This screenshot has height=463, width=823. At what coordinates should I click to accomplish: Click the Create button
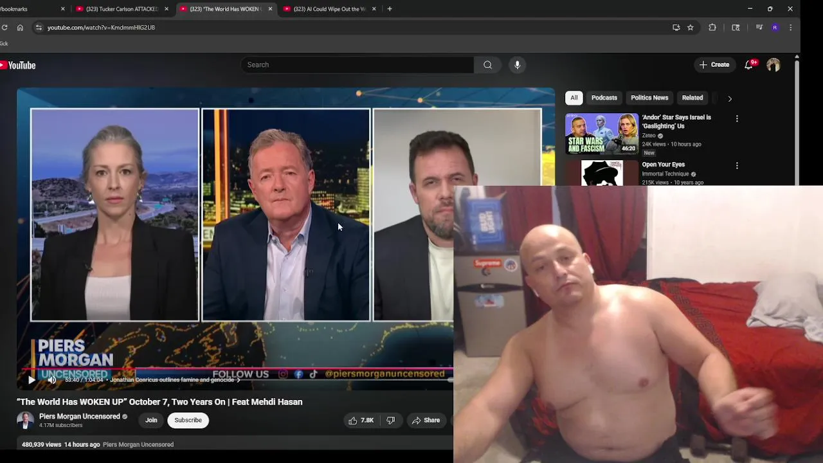point(714,65)
